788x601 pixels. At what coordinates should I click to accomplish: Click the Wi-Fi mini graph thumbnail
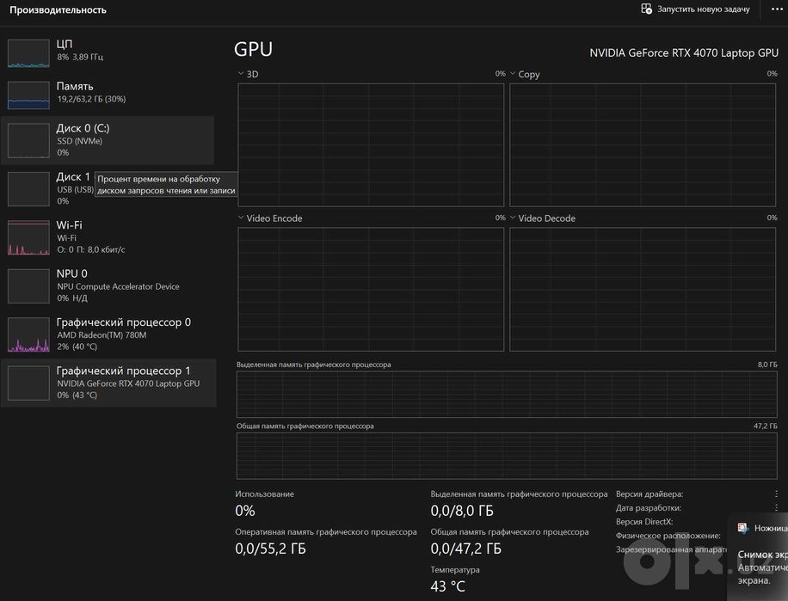(x=28, y=237)
